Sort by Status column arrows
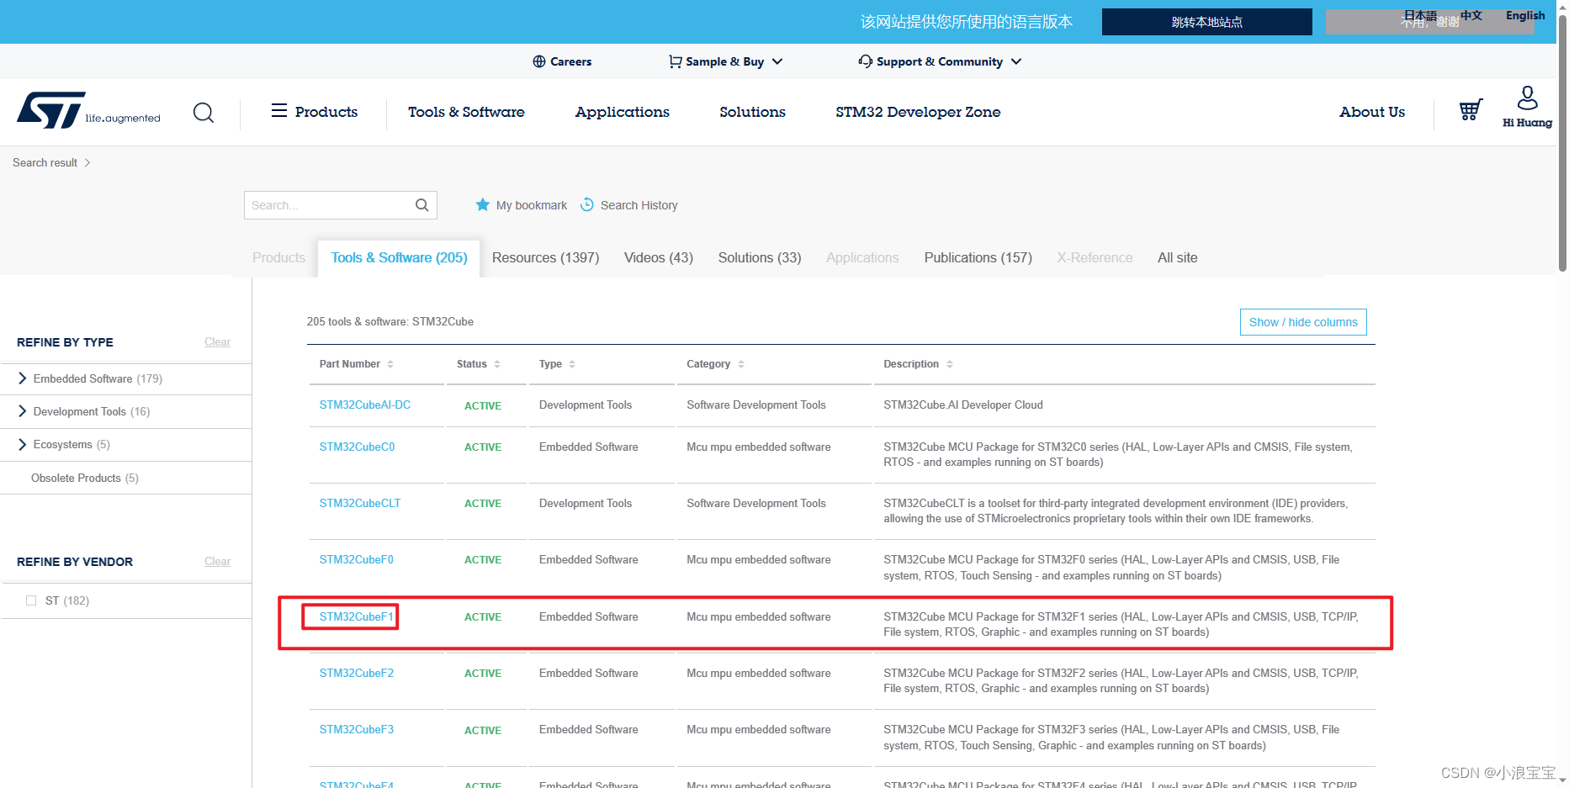This screenshot has height=788, width=1569. pyautogui.click(x=497, y=364)
